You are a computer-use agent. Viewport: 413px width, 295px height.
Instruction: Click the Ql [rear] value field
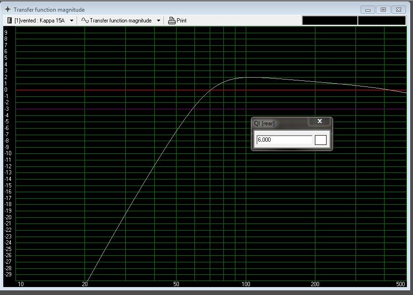pyautogui.click(x=285, y=140)
